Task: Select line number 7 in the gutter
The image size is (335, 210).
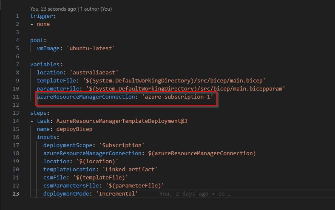Action: pos(17,64)
